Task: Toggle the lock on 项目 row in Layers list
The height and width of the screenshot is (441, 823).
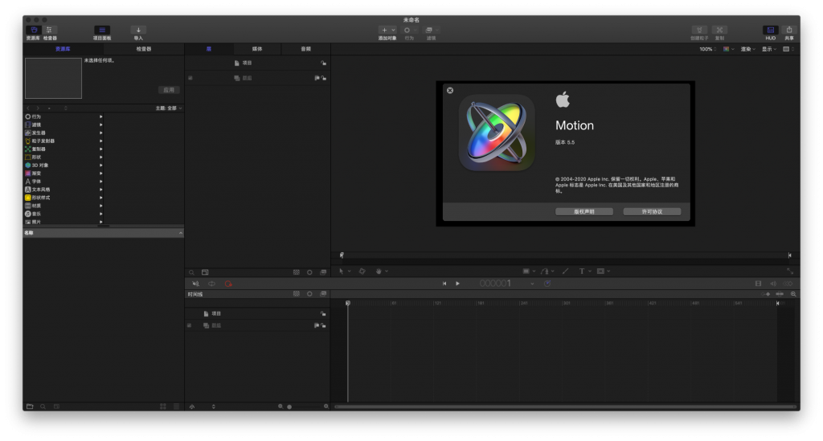Action: 324,63
